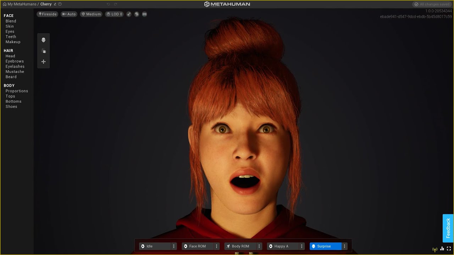
Task: Open the Face ROM slot options menu
Action: click(x=217, y=246)
